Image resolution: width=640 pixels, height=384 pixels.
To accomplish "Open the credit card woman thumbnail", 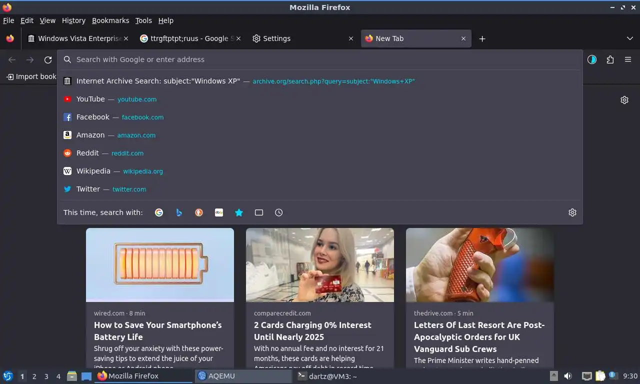I will (320, 265).
